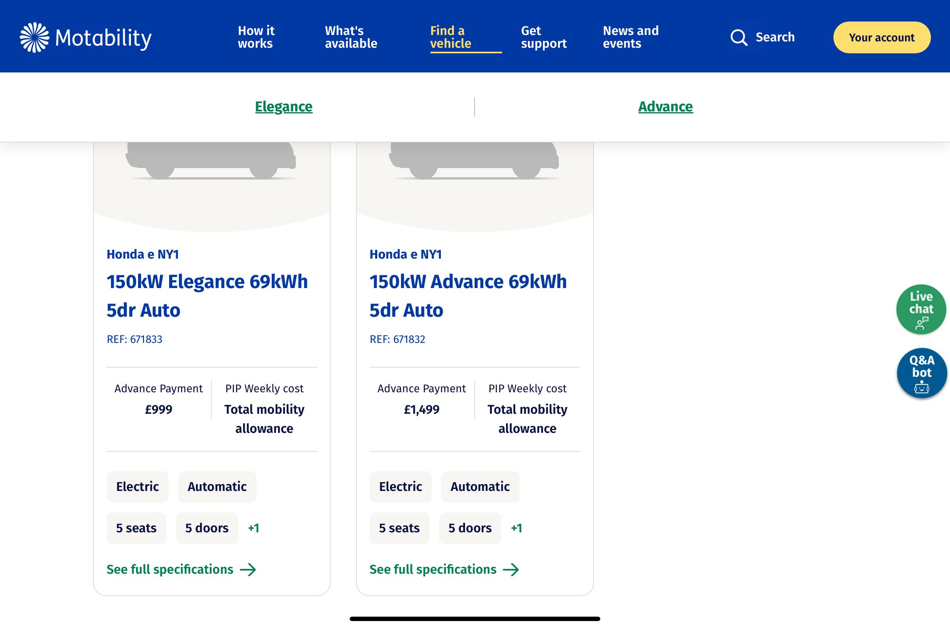The image size is (950, 627).
Task: Click the Motability logo icon
Action: [x=34, y=37]
